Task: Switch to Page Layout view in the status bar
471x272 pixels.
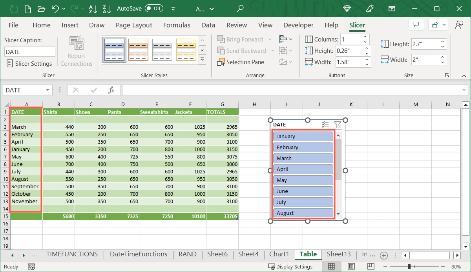Action: click(351, 266)
